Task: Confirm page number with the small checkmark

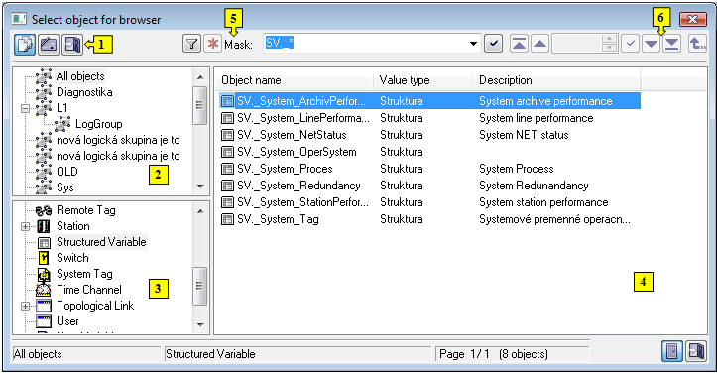Action: pyautogui.click(x=630, y=44)
